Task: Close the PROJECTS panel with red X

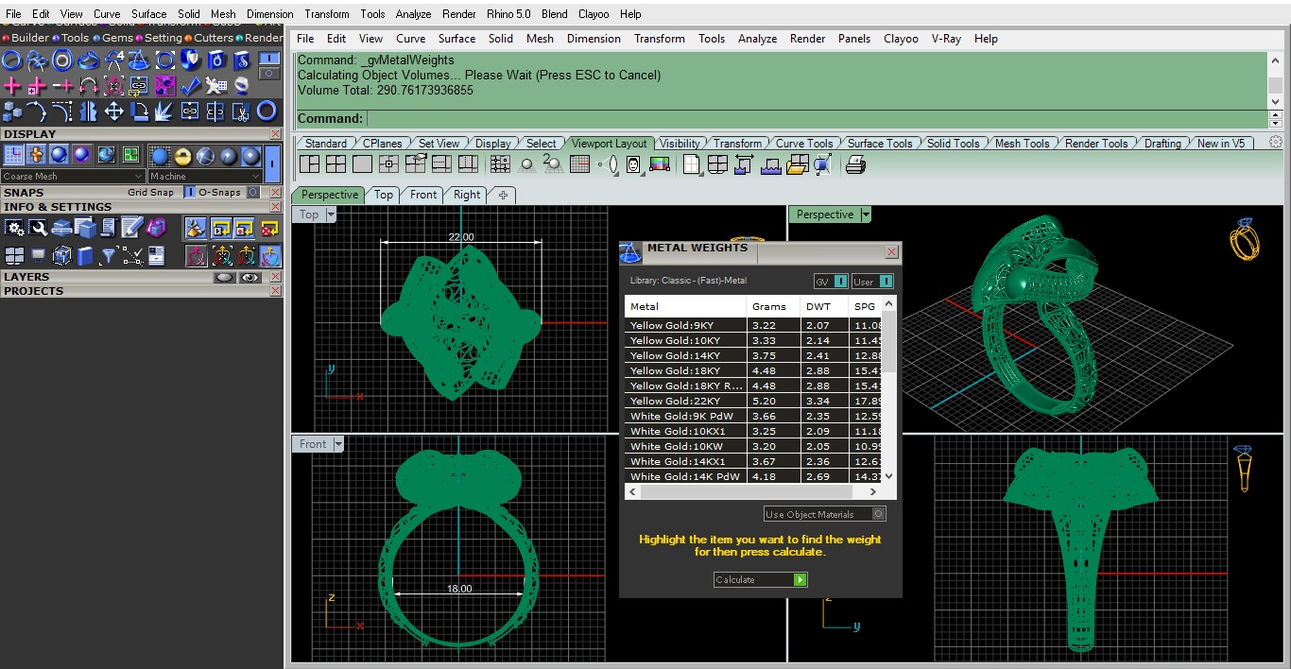Action: [275, 291]
